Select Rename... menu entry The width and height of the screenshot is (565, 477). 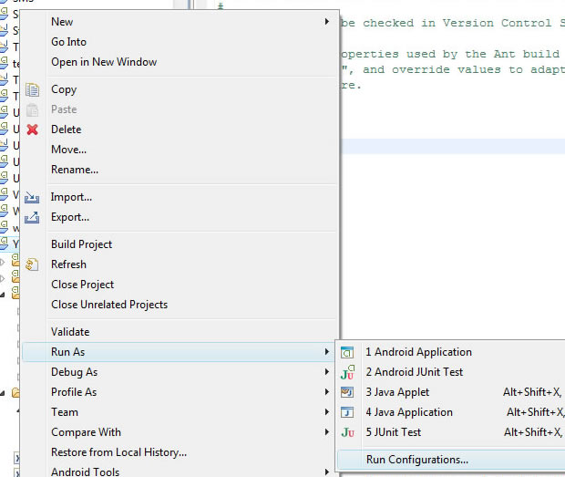(75, 170)
